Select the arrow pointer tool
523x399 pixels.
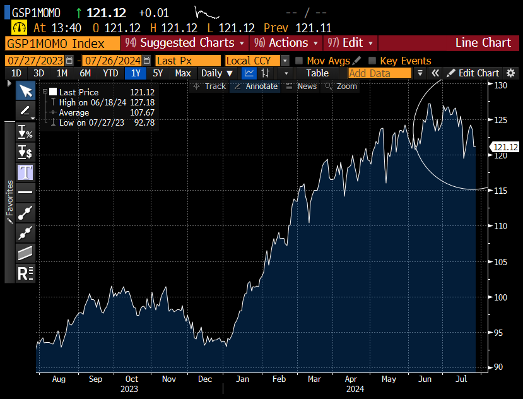(26, 90)
